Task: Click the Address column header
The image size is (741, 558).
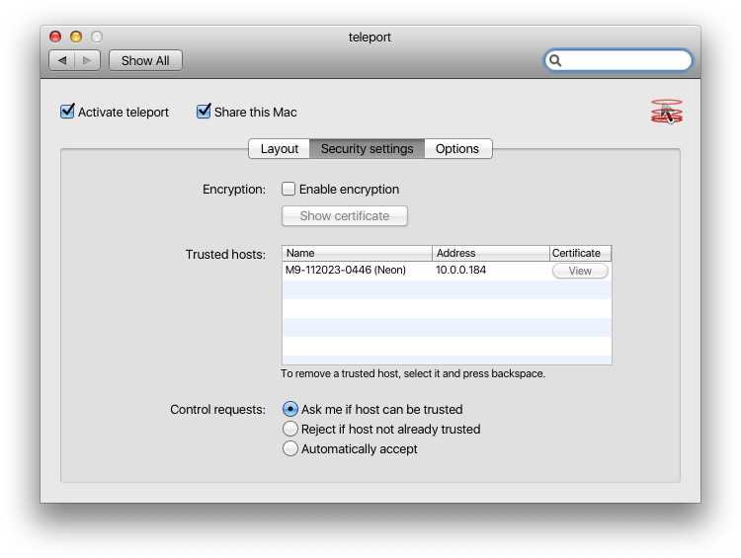Action: pyautogui.click(x=490, y=253)
